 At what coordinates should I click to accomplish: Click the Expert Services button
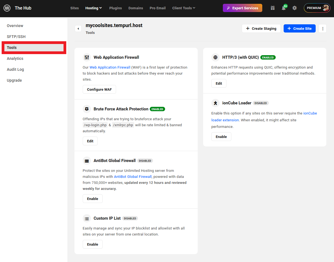pyautogui.click(x=243, y=8)
